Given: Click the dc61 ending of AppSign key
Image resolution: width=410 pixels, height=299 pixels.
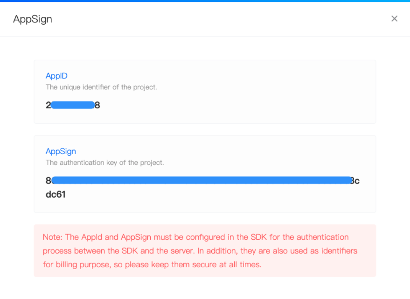Looking at the screenshot, I should pyautogui.click(x=56, y=194).
